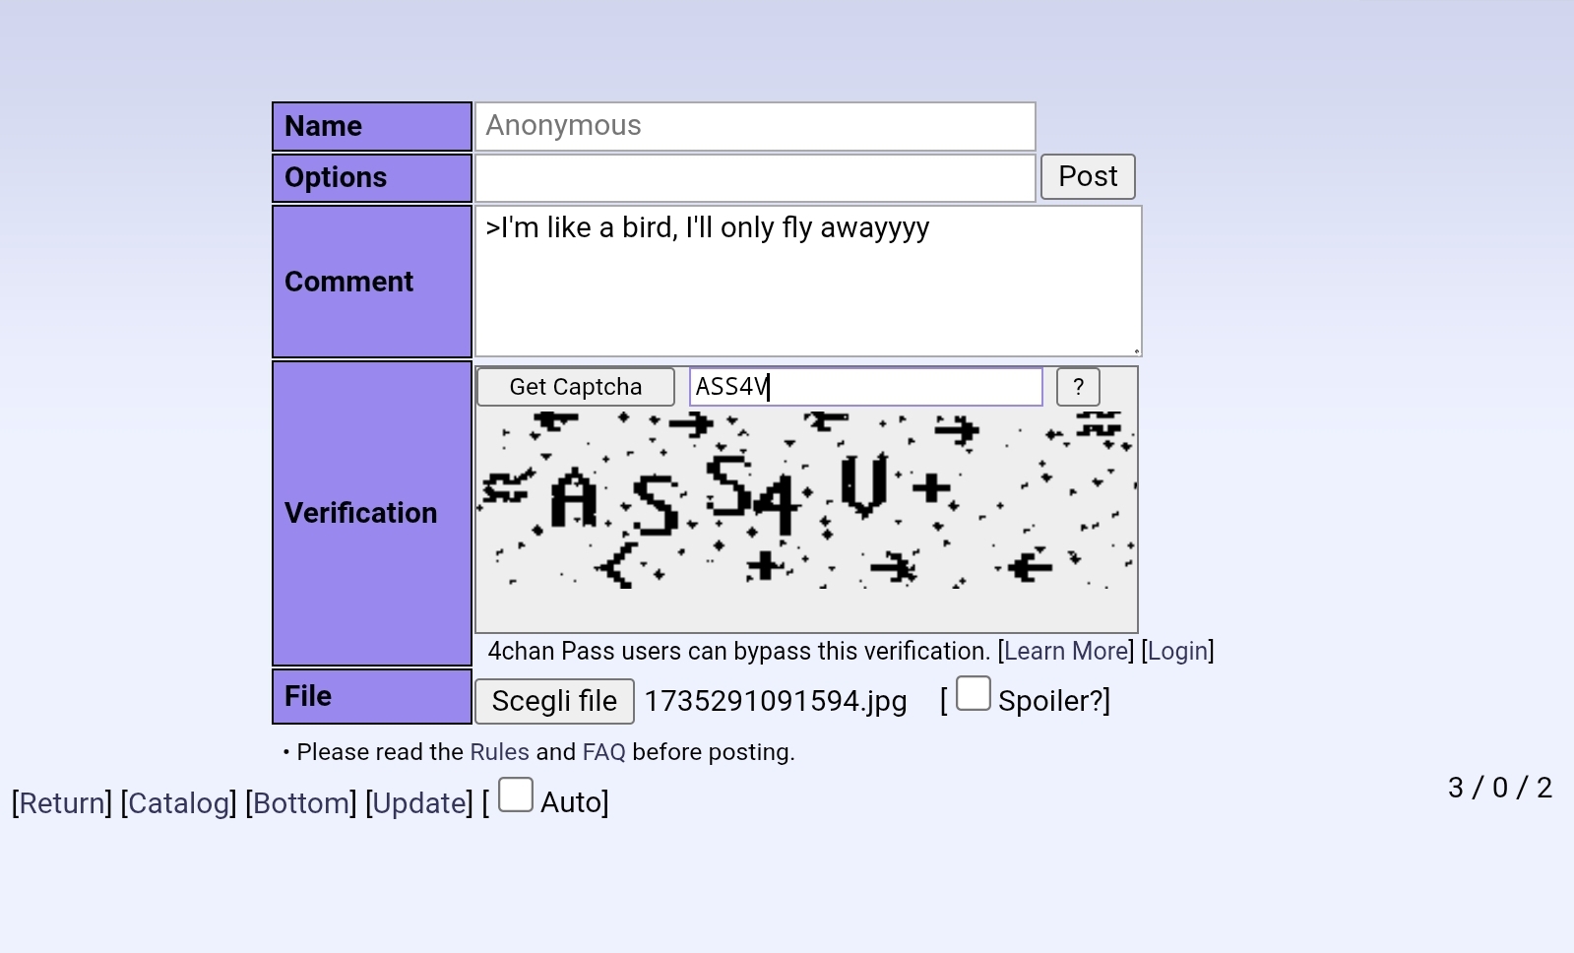1574x953 pixels.
Task: Jump to Bottom link
Action: click(301, 803)
